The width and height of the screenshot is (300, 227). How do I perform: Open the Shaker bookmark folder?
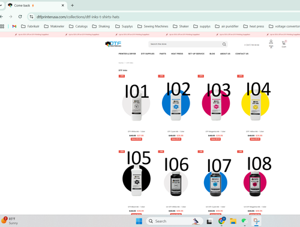[181, 26]
